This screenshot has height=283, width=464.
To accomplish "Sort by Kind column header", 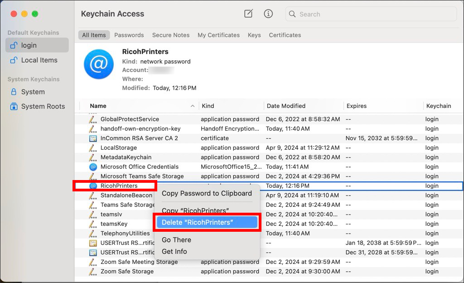I will (208, 106).
